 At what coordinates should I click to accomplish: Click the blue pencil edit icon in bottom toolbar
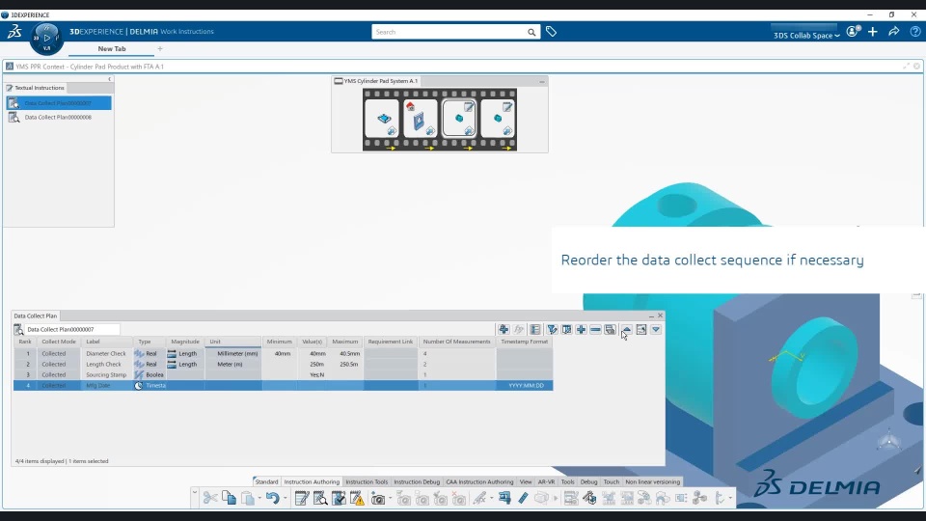[x=523, y=499]
